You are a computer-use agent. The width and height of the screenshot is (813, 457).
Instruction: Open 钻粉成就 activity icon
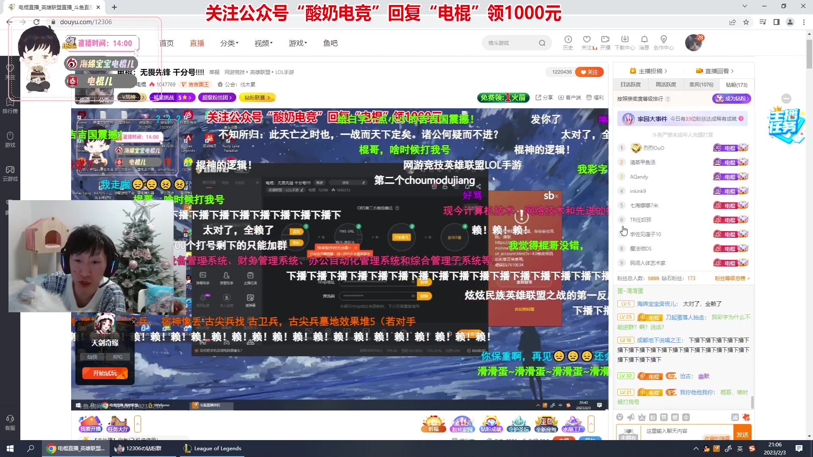coord(491,424)
